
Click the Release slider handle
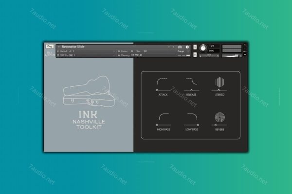tap(191, 90)
